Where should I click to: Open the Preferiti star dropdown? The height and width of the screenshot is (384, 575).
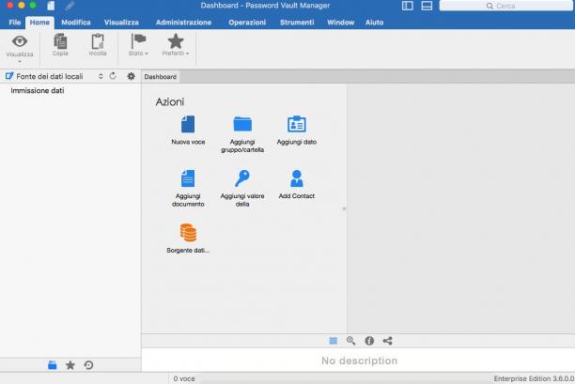[176, 45]
